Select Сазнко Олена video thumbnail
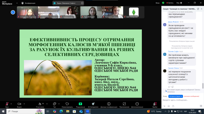 (70, 12)
